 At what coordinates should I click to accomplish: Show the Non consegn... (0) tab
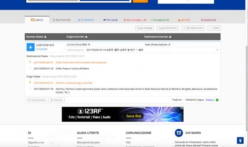135,20
